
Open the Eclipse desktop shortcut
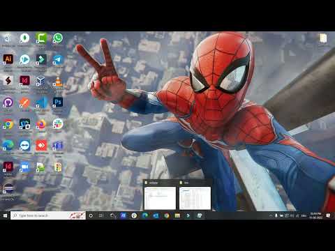[x=8, y=188]
